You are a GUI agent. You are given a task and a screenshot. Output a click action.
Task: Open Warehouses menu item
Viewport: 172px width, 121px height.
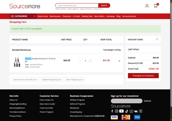coord(55,16)
